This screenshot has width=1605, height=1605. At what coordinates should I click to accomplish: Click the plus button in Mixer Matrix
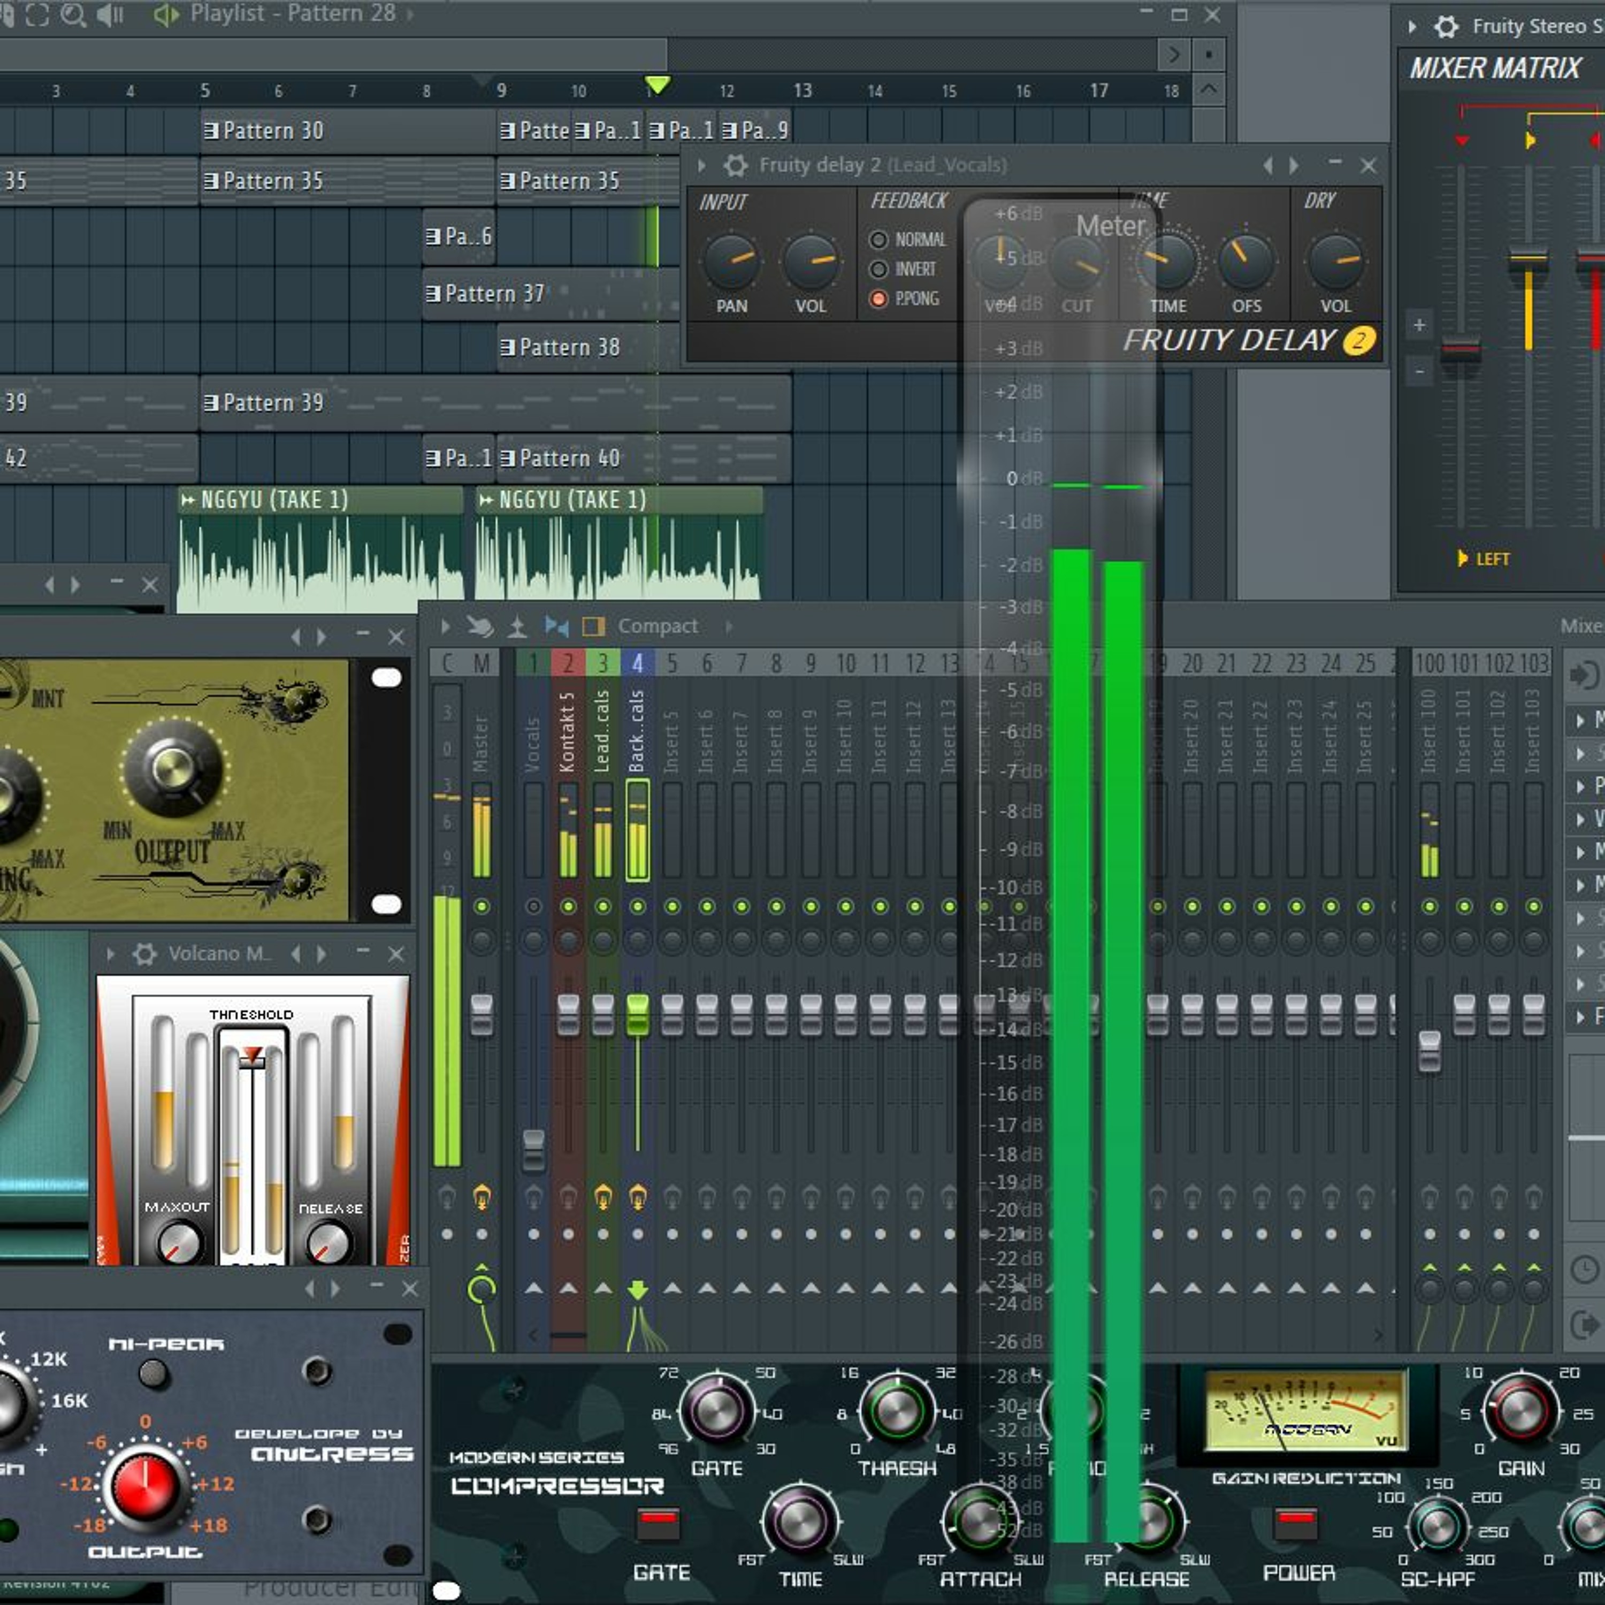1420,325
